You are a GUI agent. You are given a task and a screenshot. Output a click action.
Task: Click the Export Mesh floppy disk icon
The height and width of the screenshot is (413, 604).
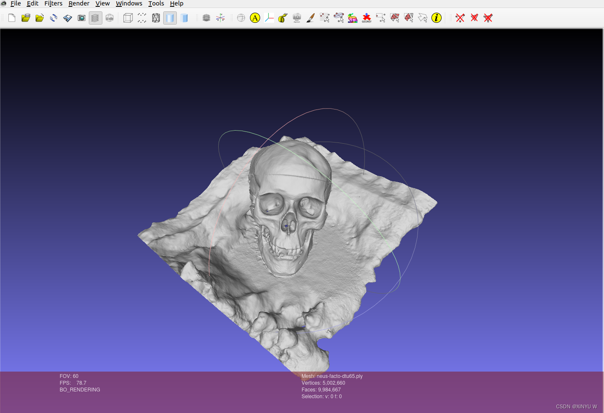point(68,18)
